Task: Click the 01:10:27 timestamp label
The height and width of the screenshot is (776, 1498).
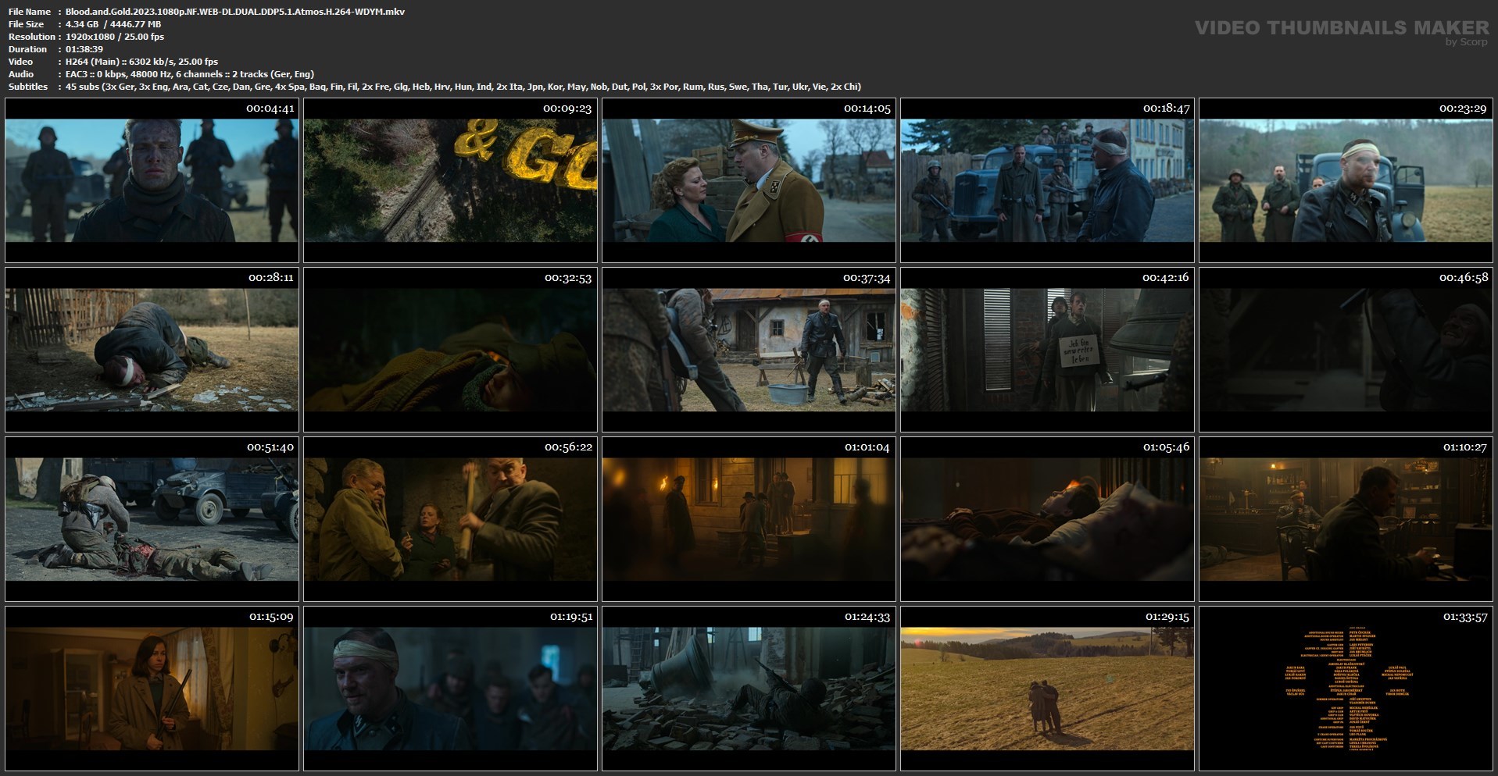Action: tap(1464, 447)
